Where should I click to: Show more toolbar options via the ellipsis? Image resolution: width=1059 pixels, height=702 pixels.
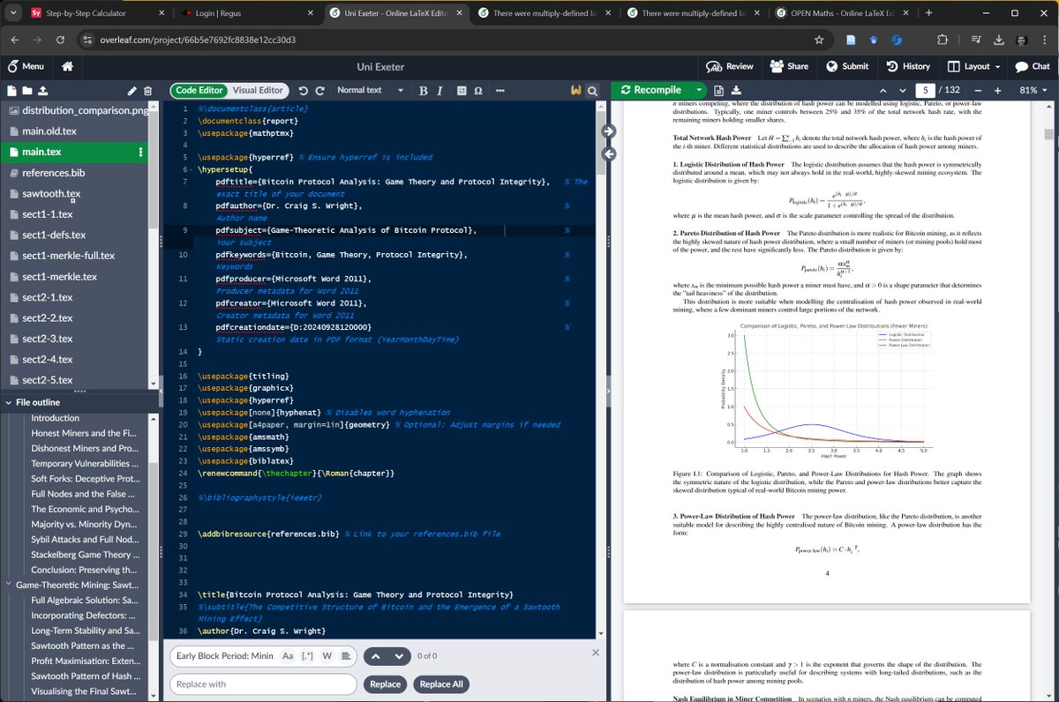499,90
